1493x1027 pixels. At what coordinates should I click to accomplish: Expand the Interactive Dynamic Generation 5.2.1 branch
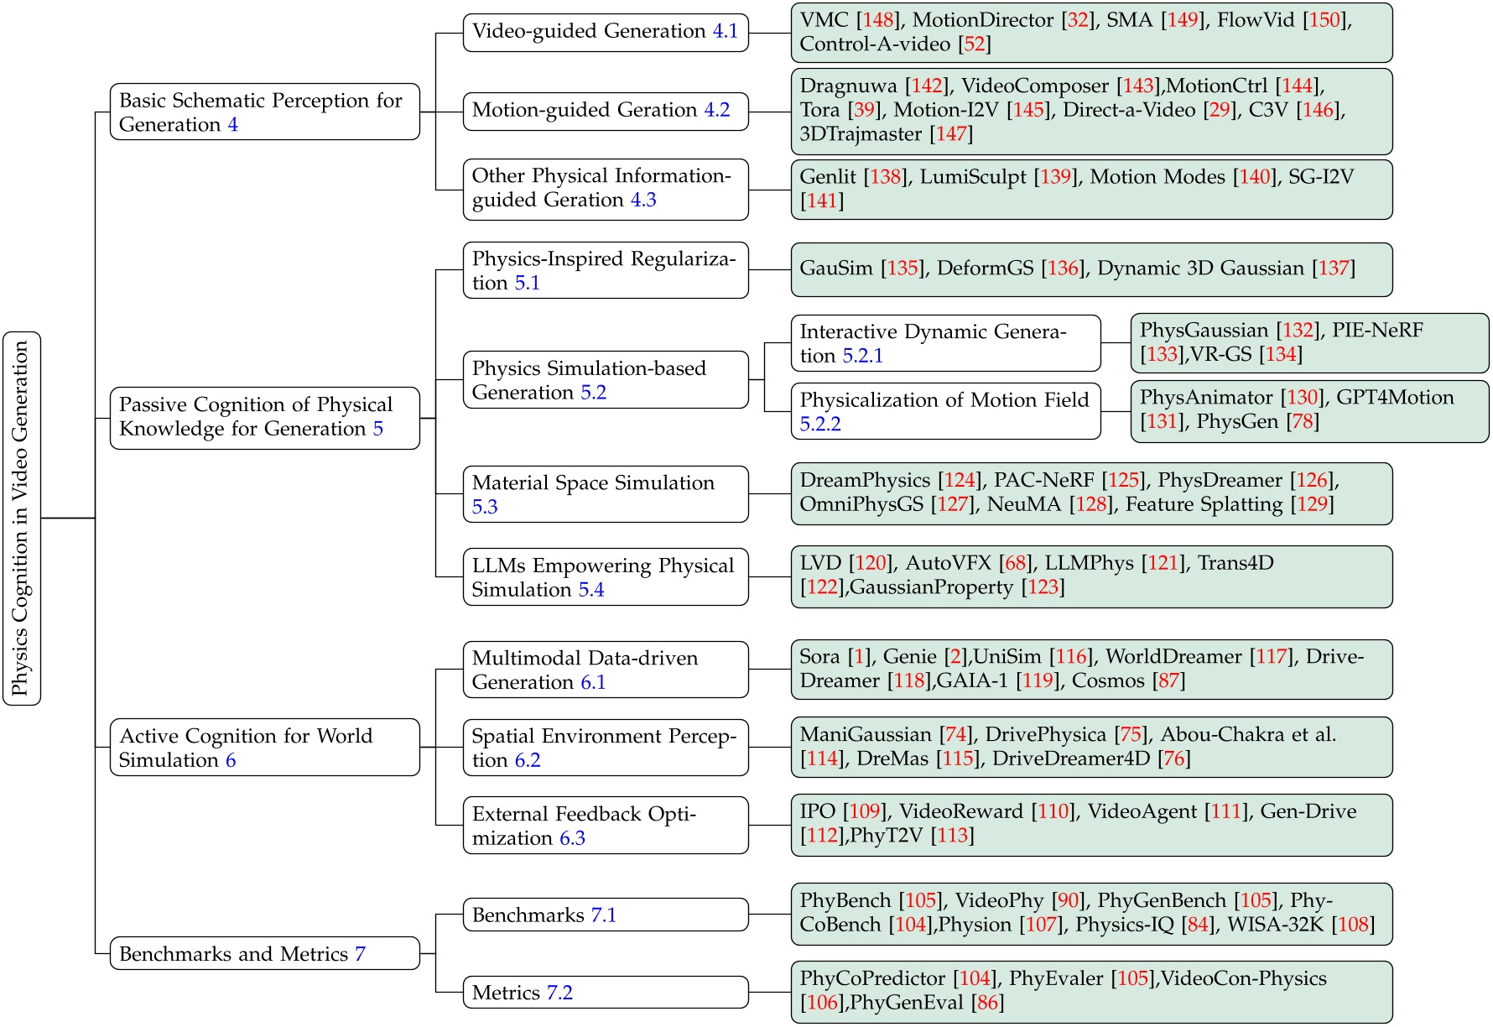click(946, 343)
